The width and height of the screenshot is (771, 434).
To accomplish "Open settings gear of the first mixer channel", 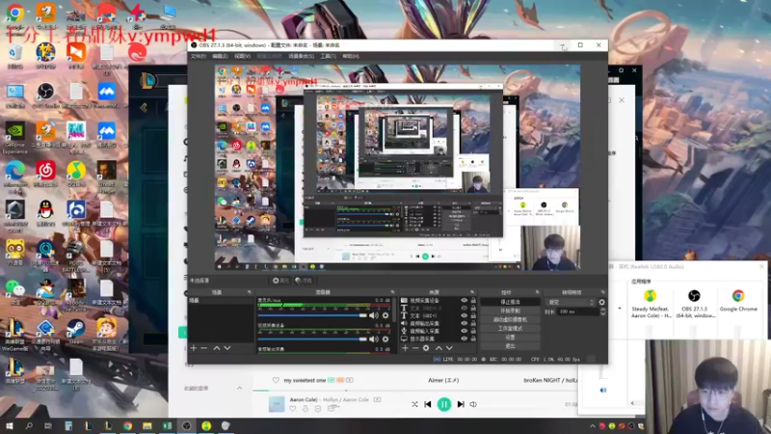I will (x=385, y=315).
